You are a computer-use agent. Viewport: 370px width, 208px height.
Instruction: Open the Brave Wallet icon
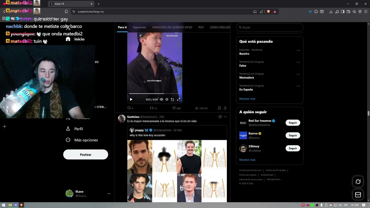click(348, 12)
